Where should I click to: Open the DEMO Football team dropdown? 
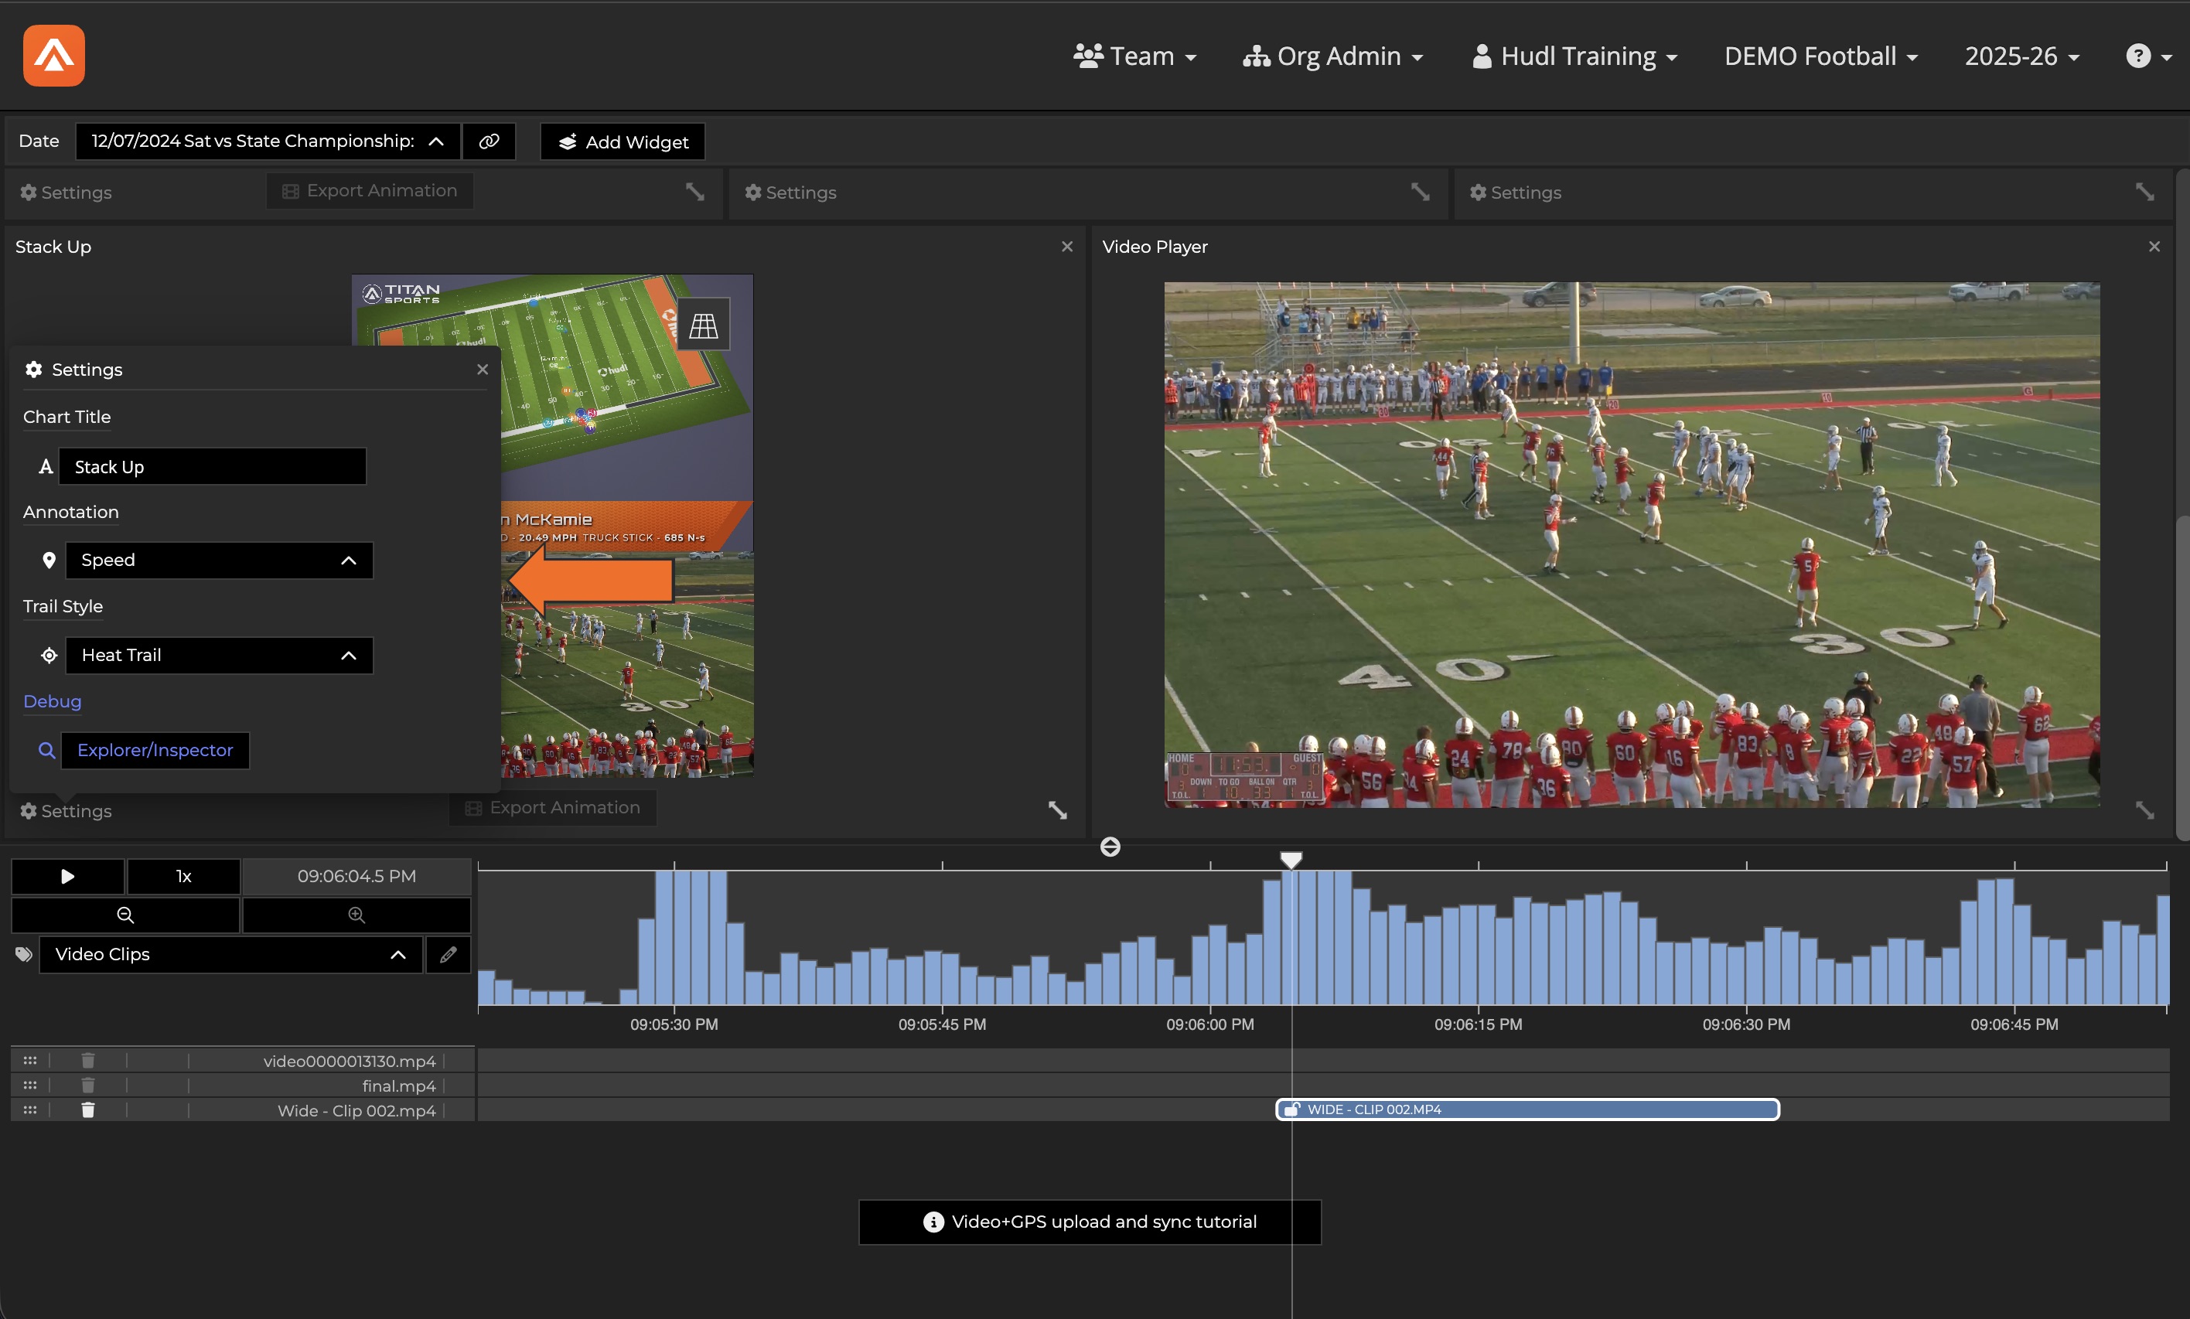(1821, 56)
